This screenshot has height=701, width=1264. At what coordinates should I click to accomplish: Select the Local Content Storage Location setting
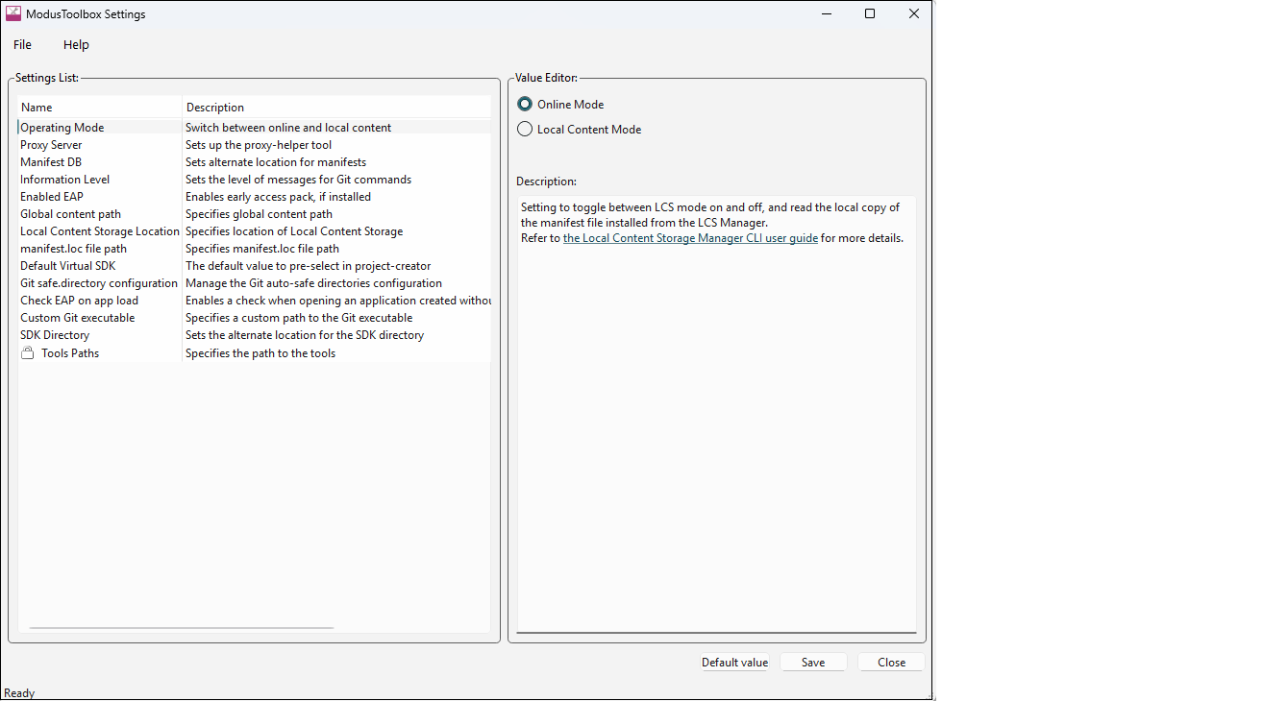pyautogui.click(x=100, y=231)
